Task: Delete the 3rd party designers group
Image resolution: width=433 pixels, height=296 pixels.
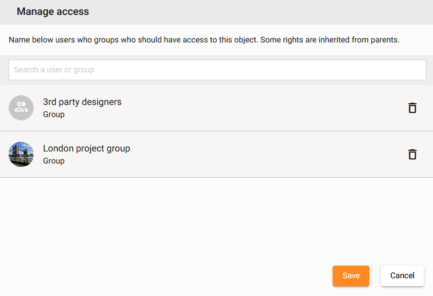Action: pyautogui.click(x=412, y=108)
